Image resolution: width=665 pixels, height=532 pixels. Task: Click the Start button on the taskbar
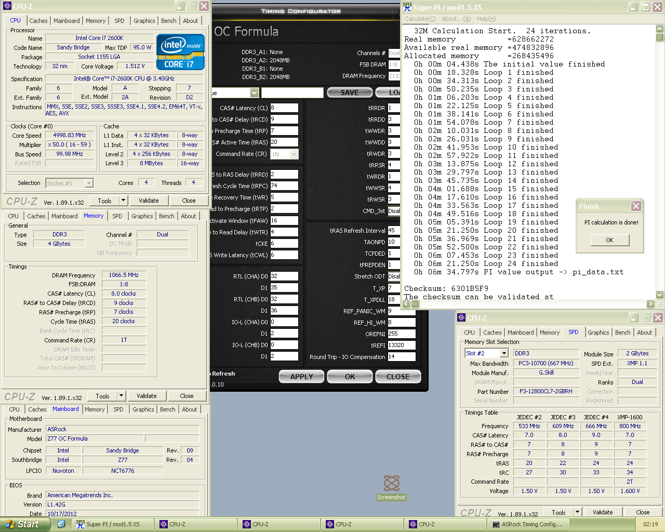tap(24, 524)
